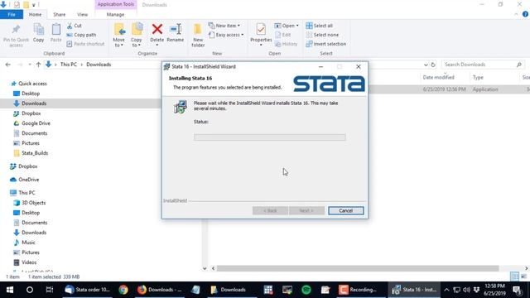Select Quick access in the navigation pane

(32, 84)
